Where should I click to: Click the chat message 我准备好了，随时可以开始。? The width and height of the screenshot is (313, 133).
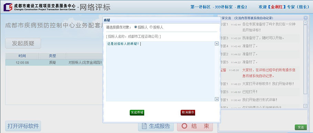click(x=263, y=38)
